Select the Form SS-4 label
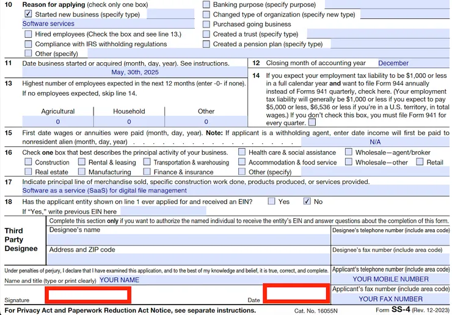This screenshot has height=315, width=452. point(412,310)
